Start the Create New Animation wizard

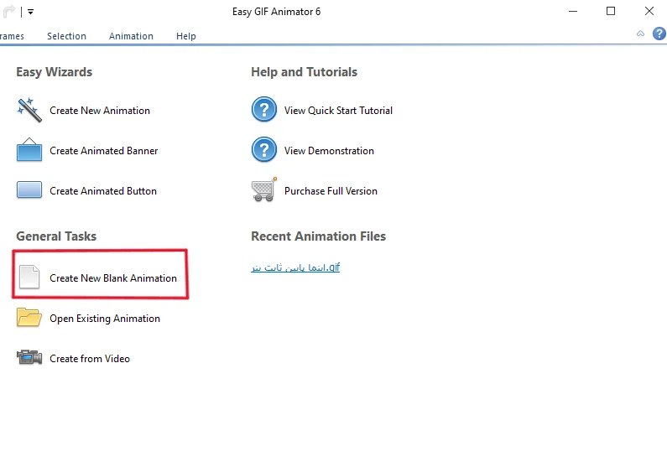[x=100, y=111]
